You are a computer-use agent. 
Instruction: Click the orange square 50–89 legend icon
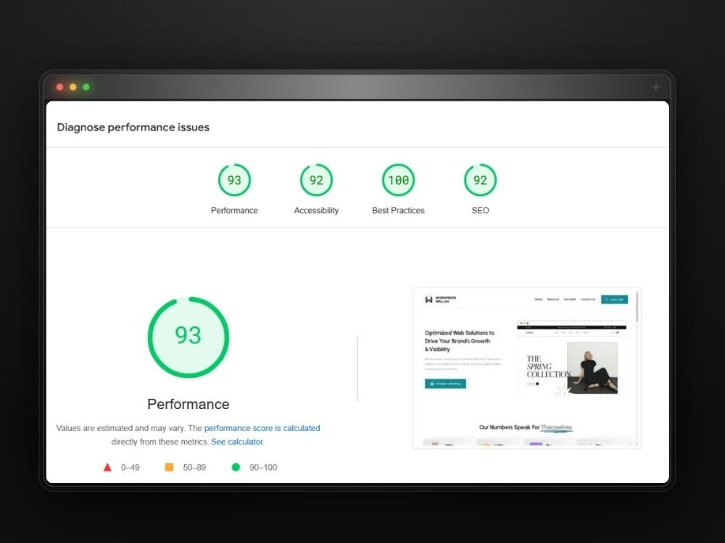point(169,467)
